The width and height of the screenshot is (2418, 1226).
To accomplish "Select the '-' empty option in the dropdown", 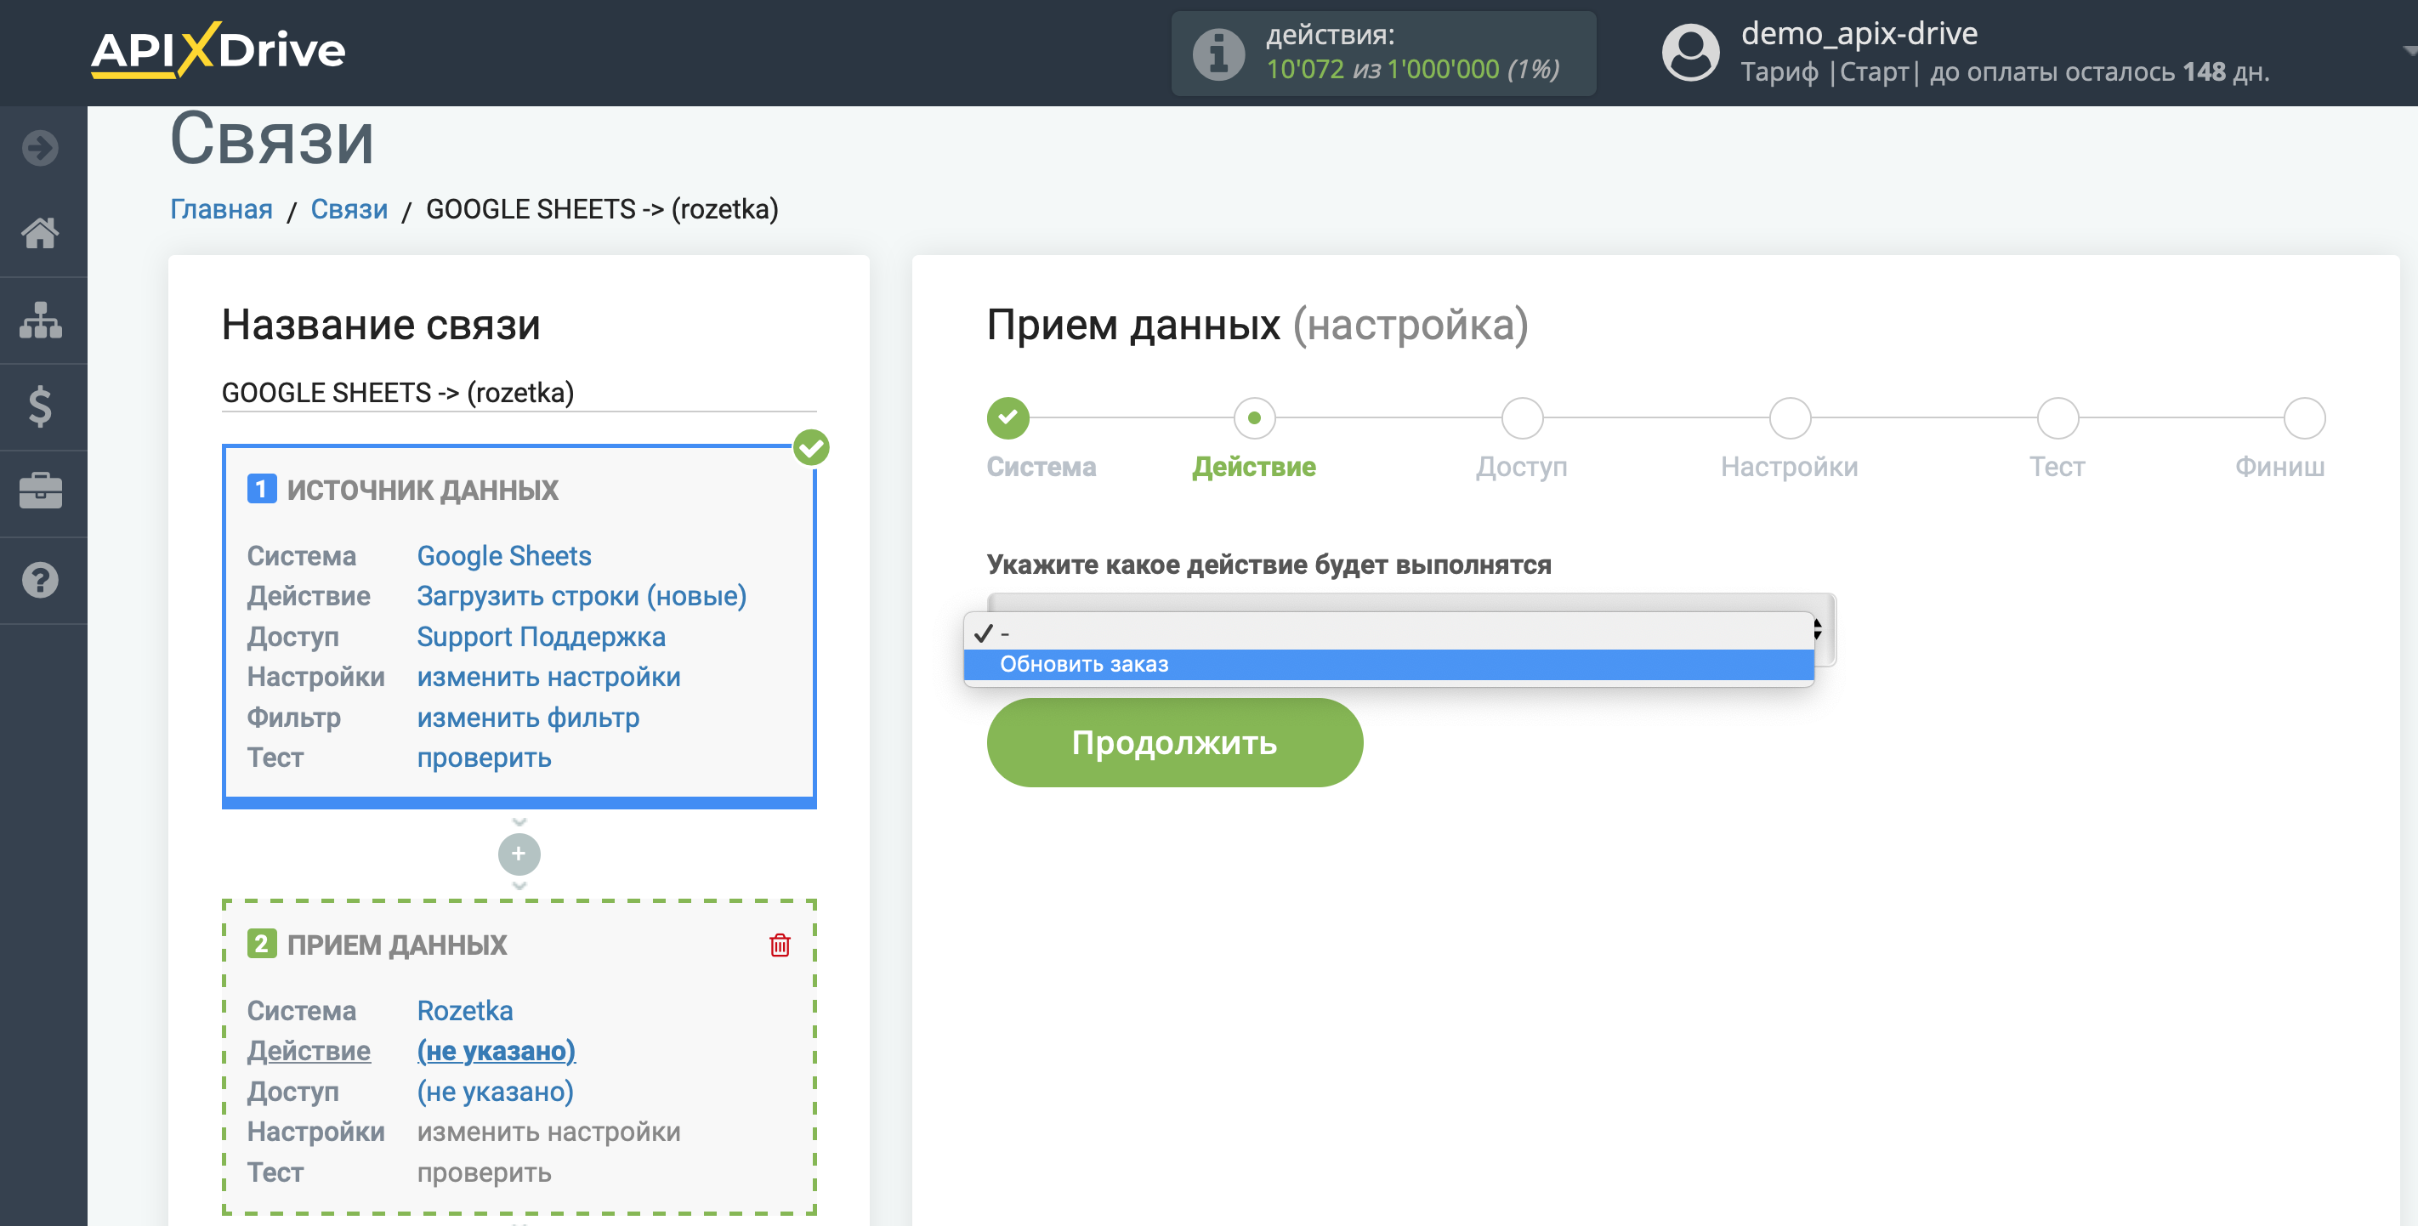I will [x=1388, y=633].
